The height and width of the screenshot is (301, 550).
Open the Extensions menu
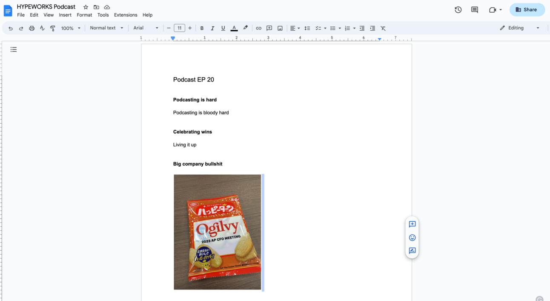tap(126, 15)
